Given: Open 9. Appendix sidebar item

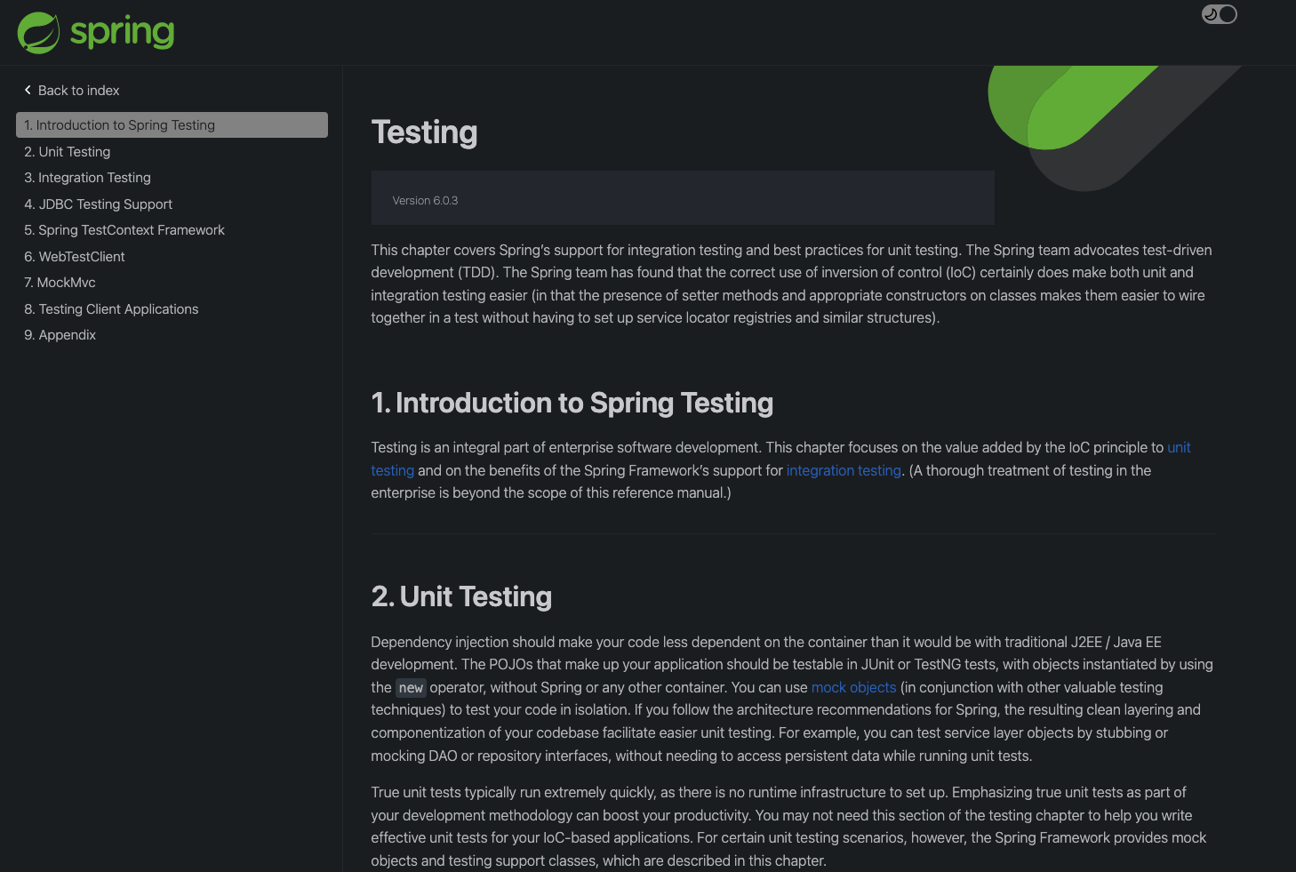Looking at the screenshot, I should click(x=60, y=335).
